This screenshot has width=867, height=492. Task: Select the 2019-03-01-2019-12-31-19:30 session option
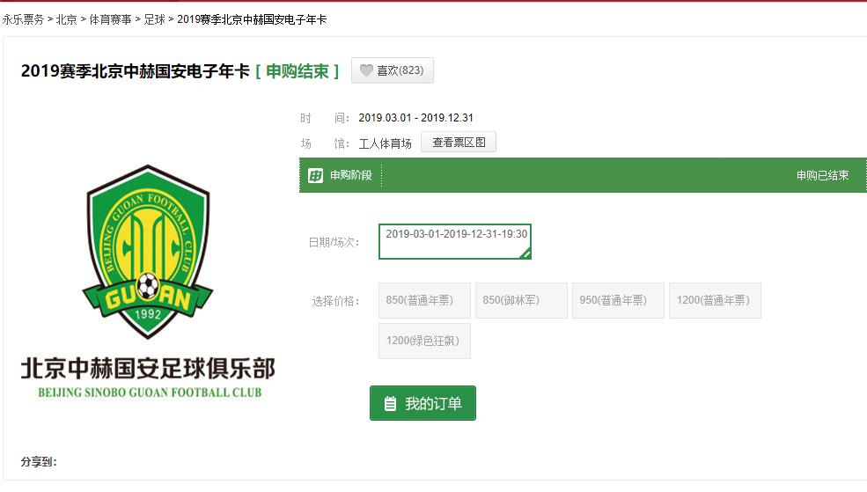(455, 241)
